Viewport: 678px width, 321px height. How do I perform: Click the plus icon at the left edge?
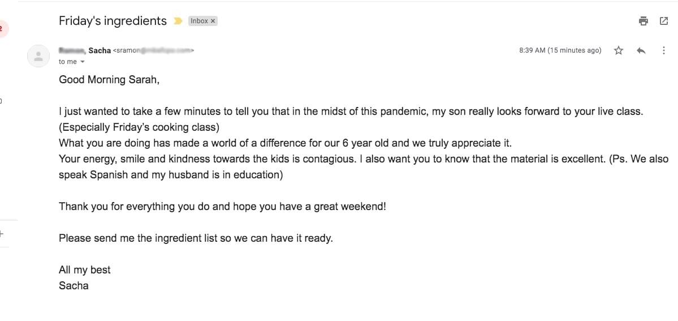coord(2,233)
